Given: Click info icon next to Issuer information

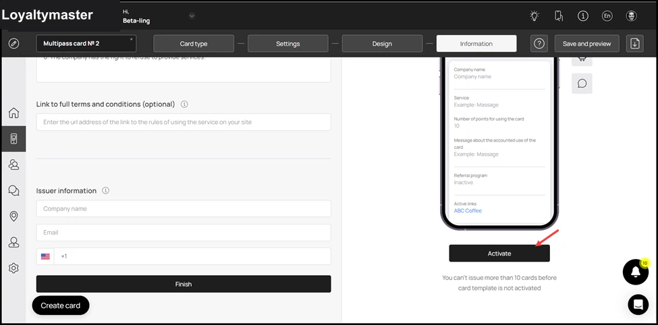Looking at the screenshot, I should 106,190.
